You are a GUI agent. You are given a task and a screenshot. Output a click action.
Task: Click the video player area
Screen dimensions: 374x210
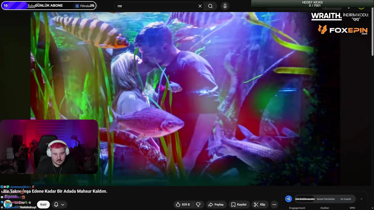click(185, 99)
